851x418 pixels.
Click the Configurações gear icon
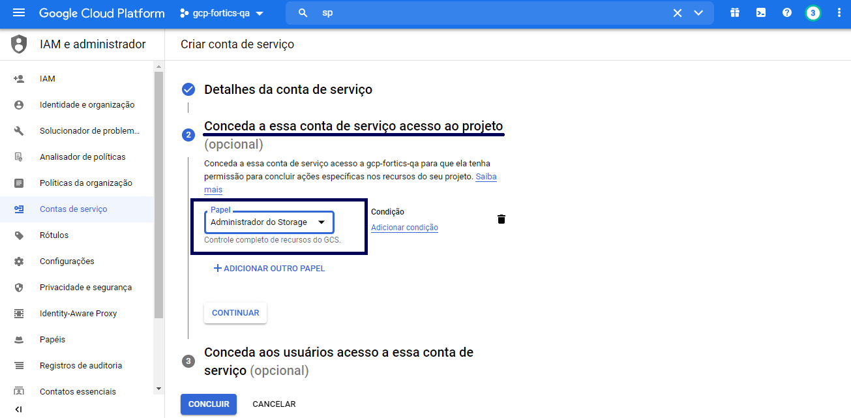(x=19, y=261)
